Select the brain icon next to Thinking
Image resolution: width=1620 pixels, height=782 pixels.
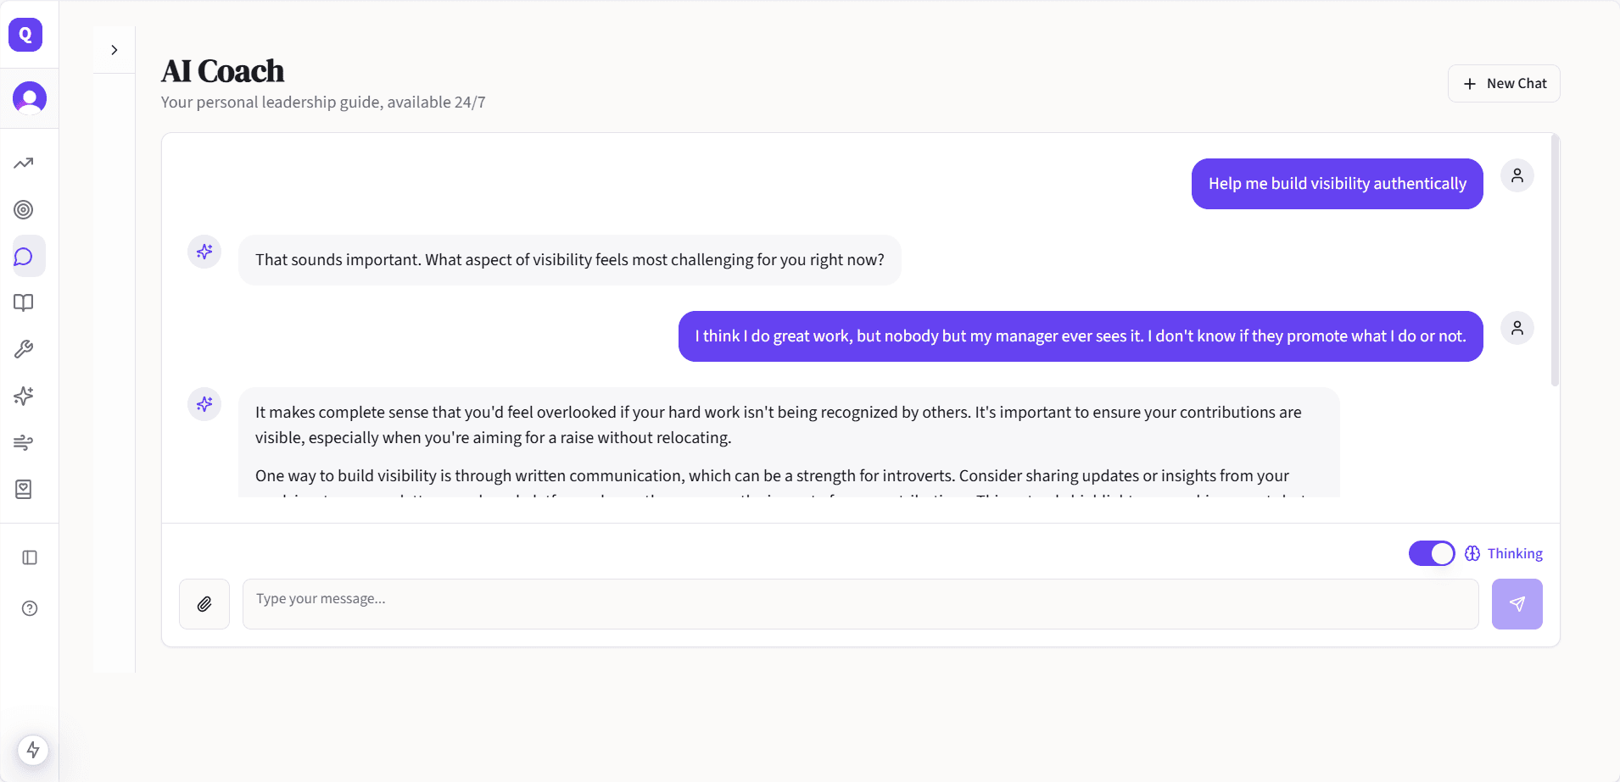(x=1472, y=553)
